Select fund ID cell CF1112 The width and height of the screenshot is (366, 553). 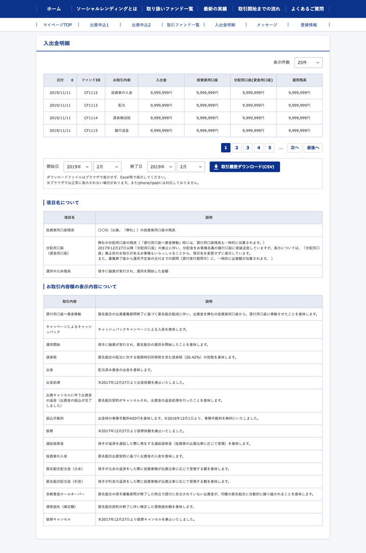[91, 93]
